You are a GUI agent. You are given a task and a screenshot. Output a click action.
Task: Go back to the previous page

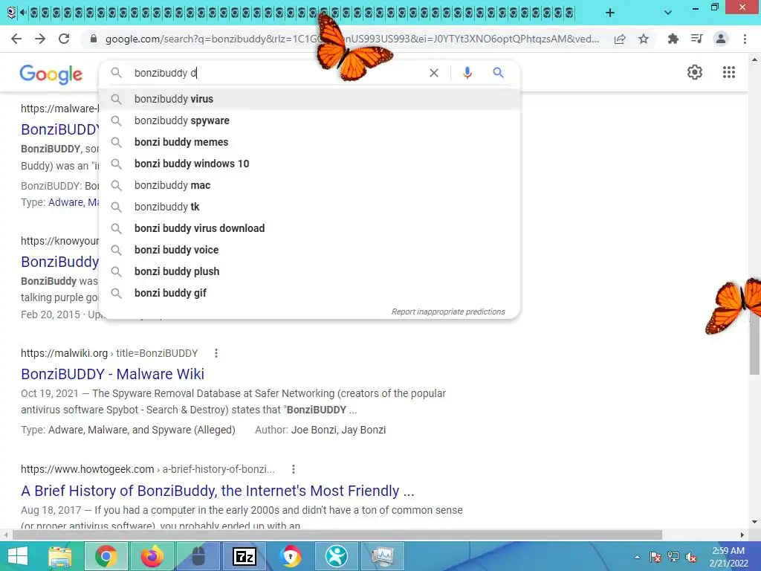[x=16, y=39]
